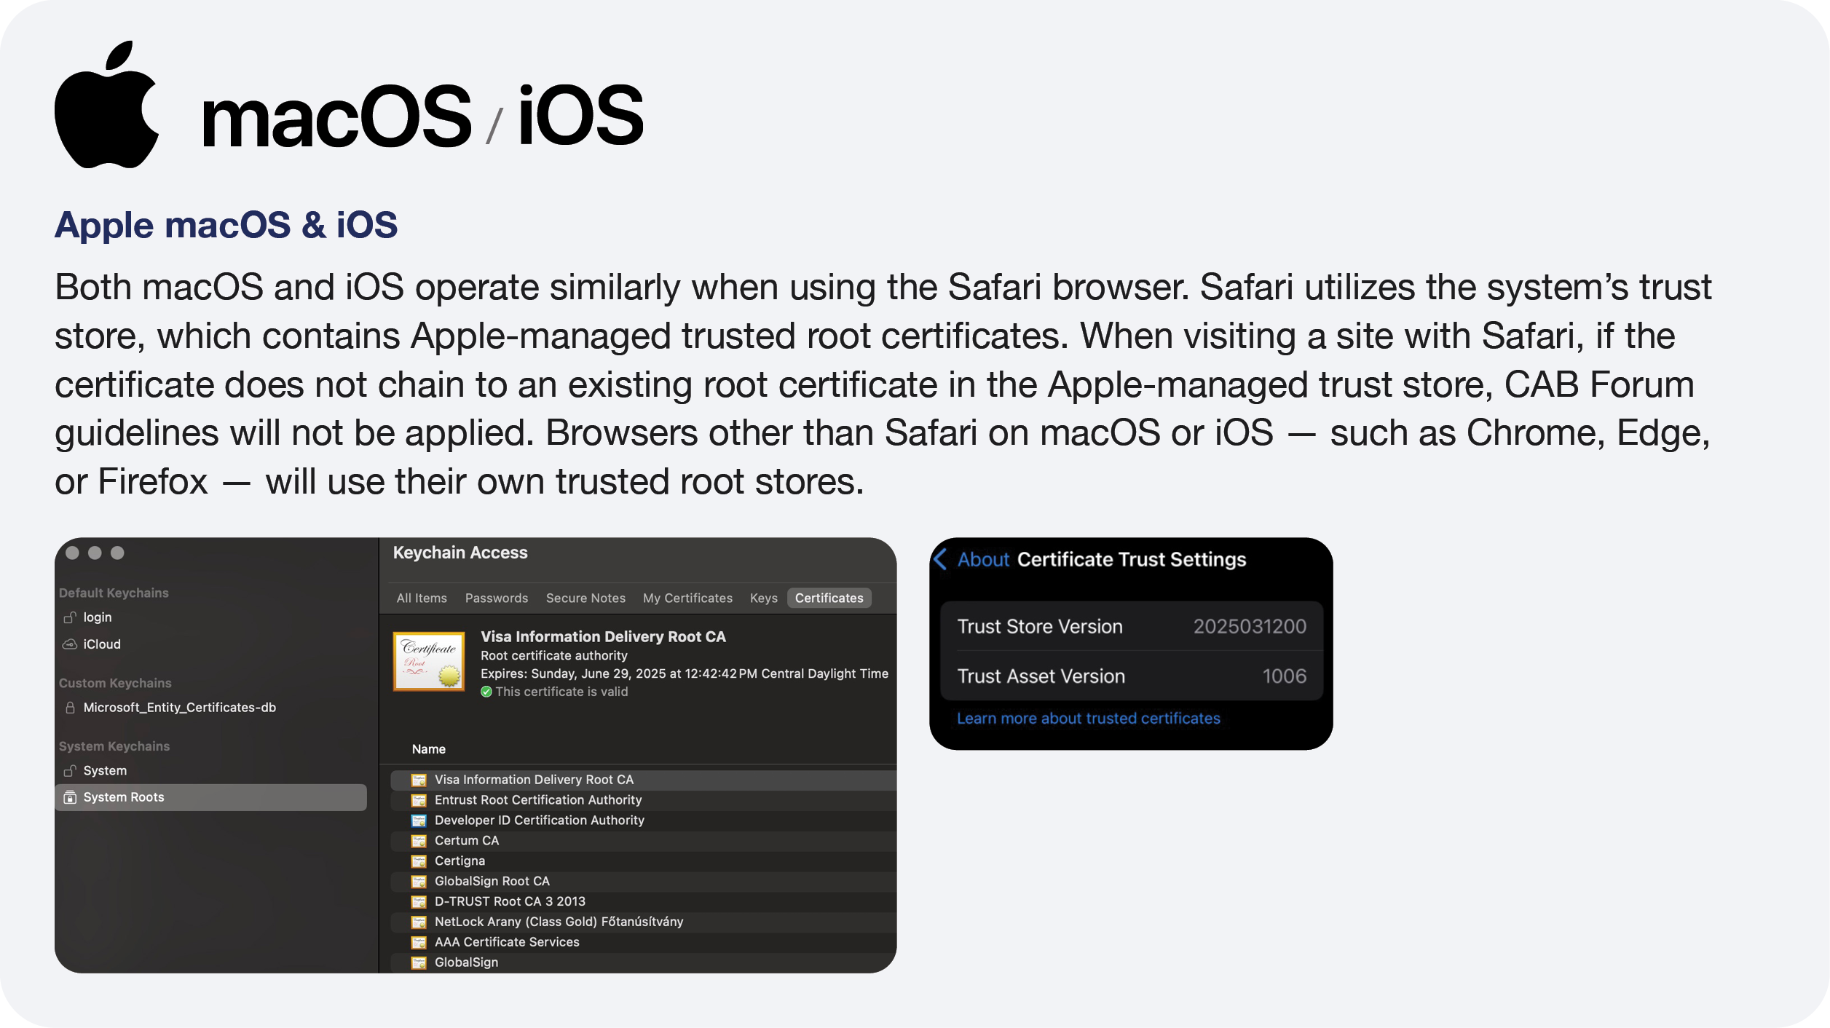Click the Apple logo in the header
Screen dimensions: 1830x1028
point(106,105)
